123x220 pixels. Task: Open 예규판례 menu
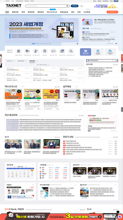click(31, 12)
